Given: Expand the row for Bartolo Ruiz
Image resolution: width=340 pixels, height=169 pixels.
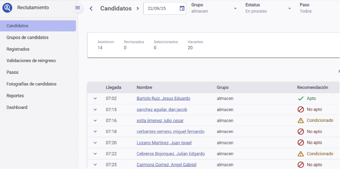Looking at the screenshot, I should [x=95, y=98].
